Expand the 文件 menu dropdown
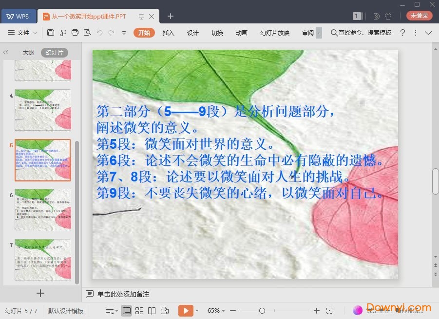 (23, 33)
